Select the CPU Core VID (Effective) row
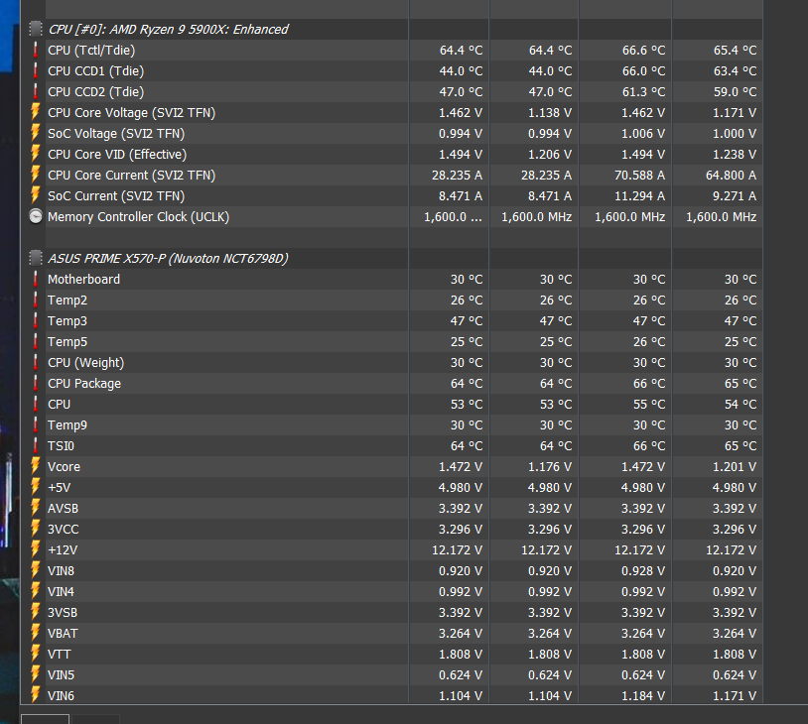The image size is (808, 724). tap(116, 154)
